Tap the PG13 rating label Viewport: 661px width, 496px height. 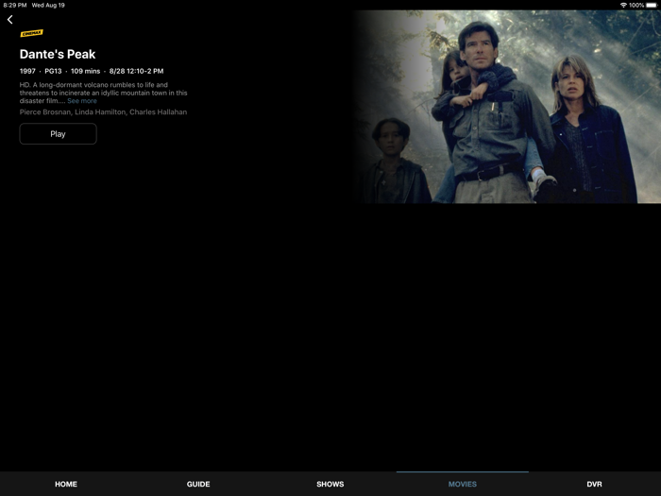(x=53, y=71)
